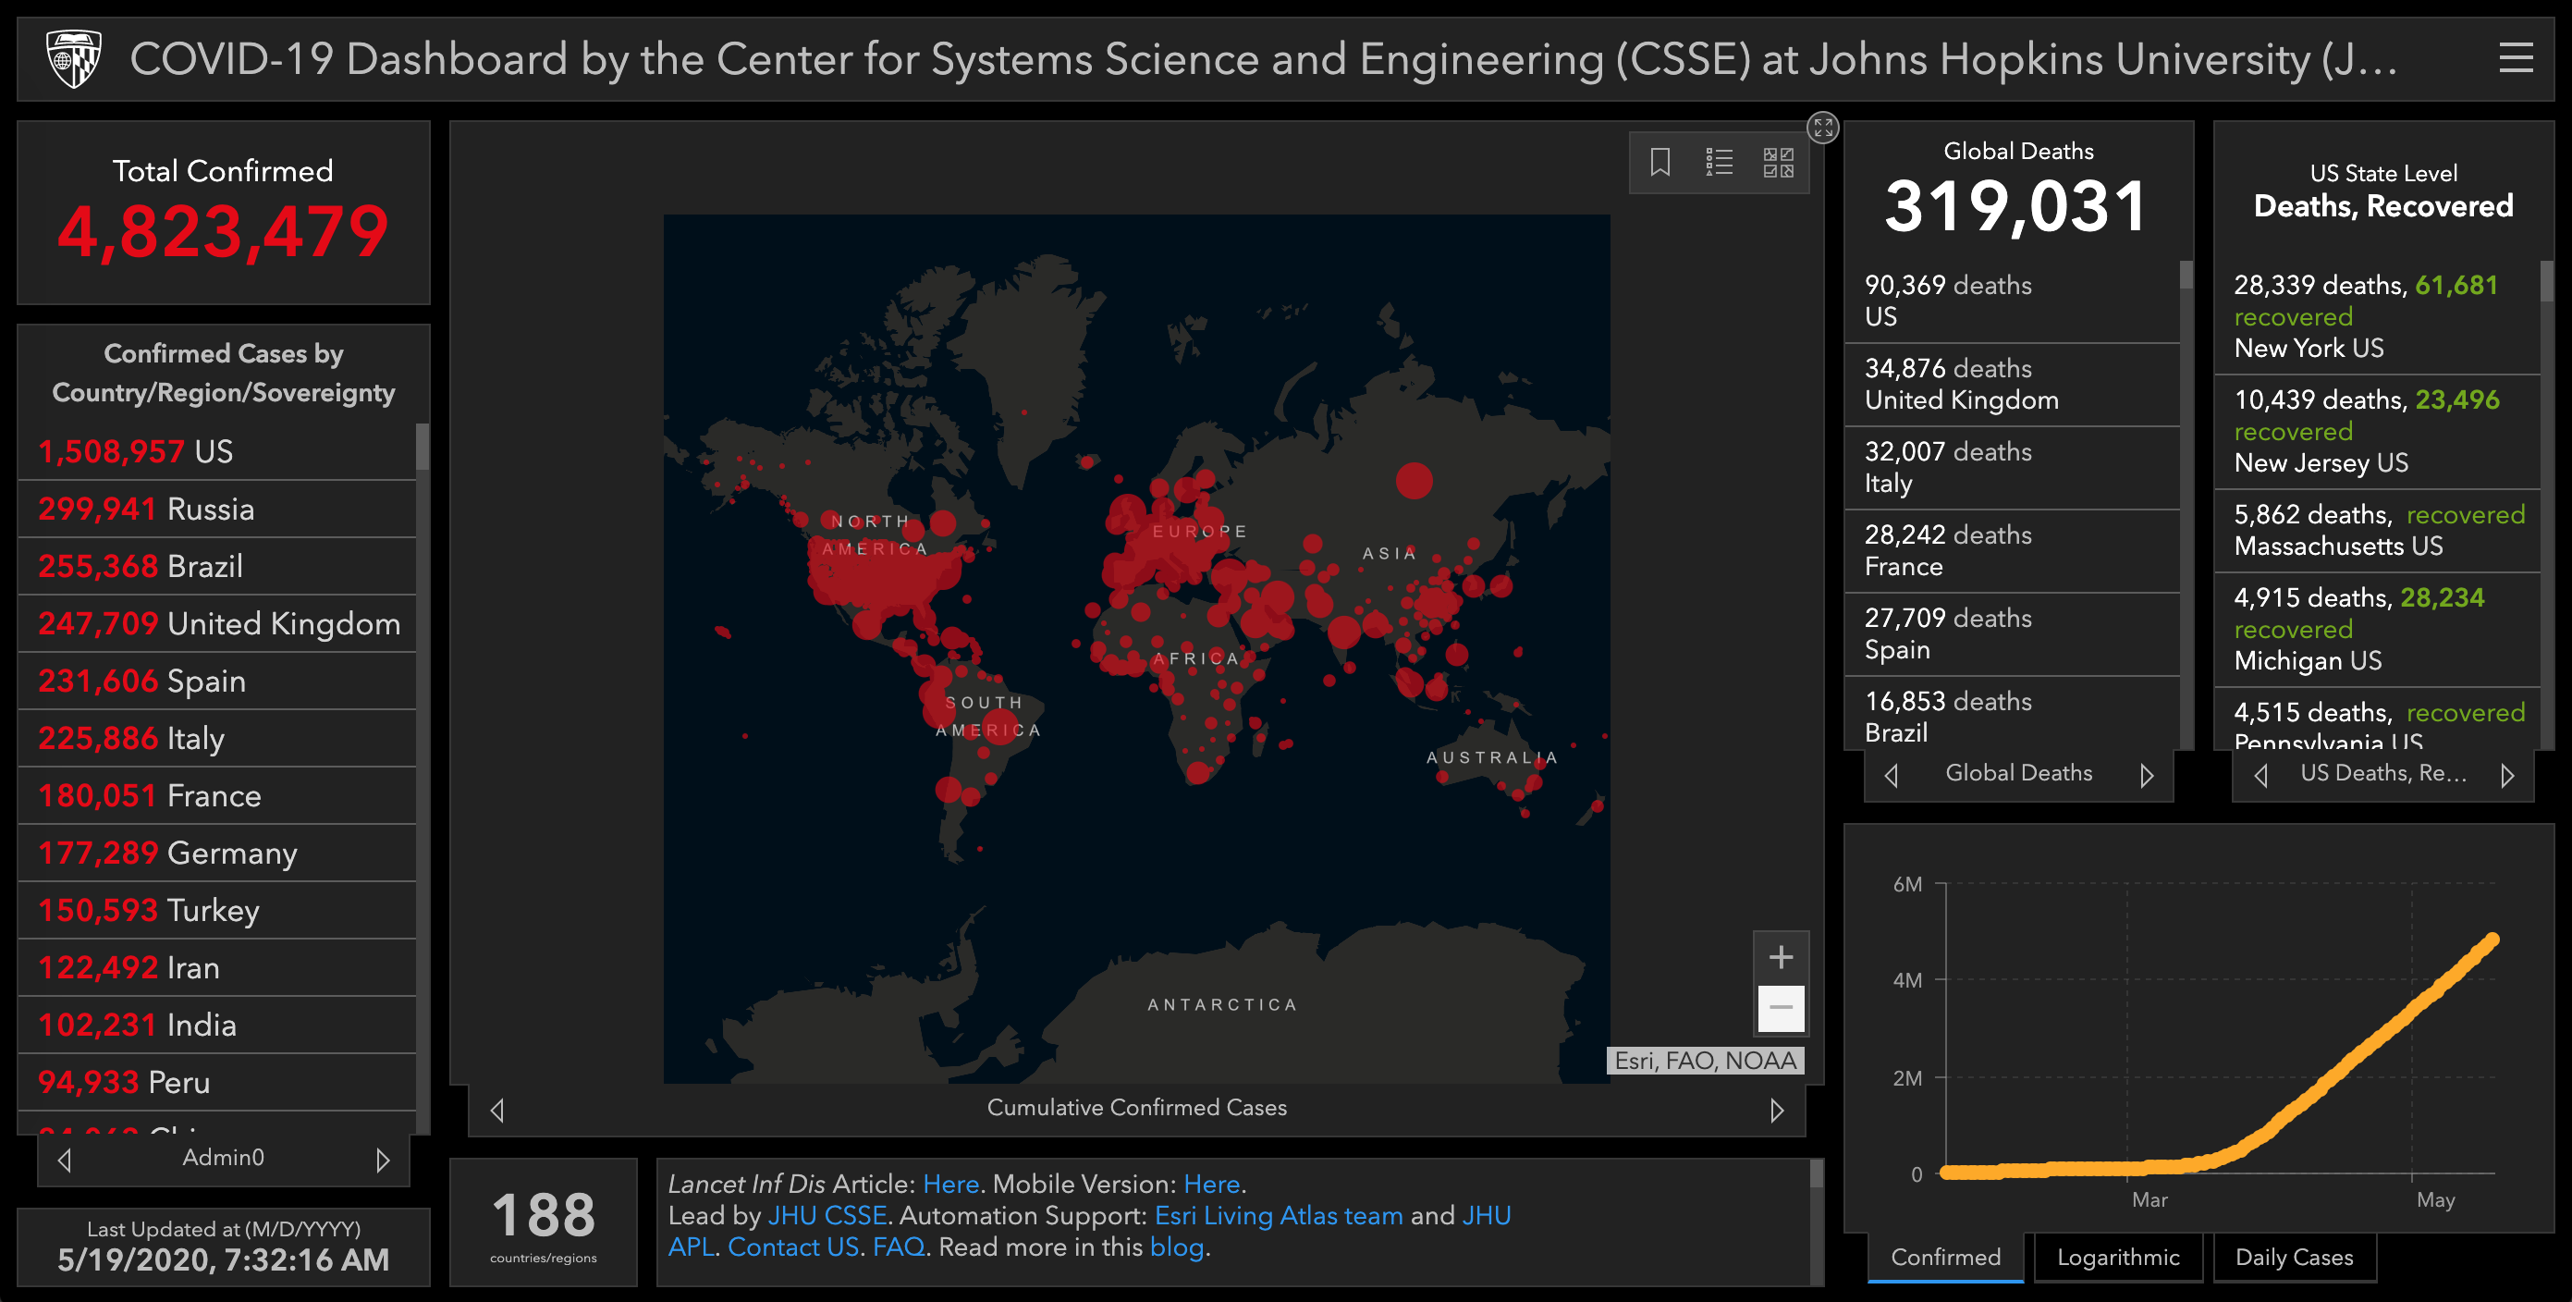
Task: Previous arrow beside US Deaths label
Action: tap(2261, 775)
